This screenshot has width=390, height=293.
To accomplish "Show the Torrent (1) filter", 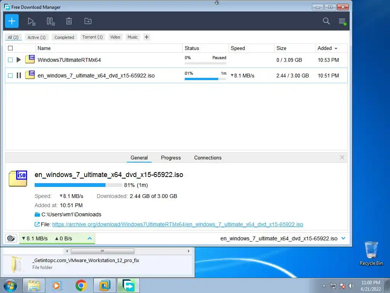I will [x=92, y=37].
